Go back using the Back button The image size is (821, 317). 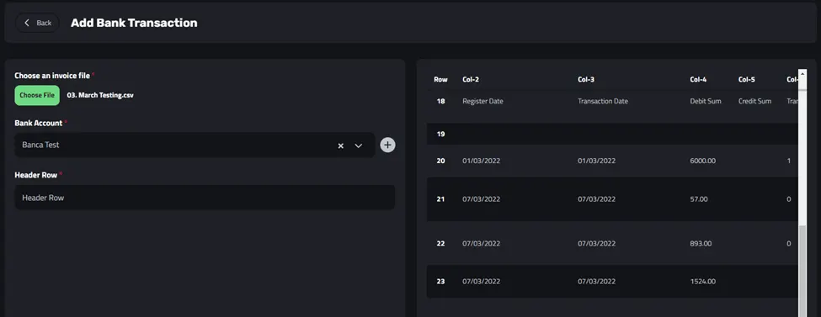(37, 23)
